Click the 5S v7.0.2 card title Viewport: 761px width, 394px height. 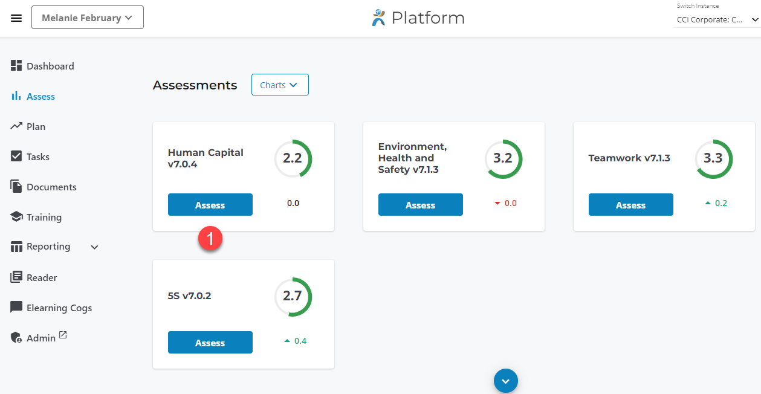pyautogui.click(x=190, y=296)
